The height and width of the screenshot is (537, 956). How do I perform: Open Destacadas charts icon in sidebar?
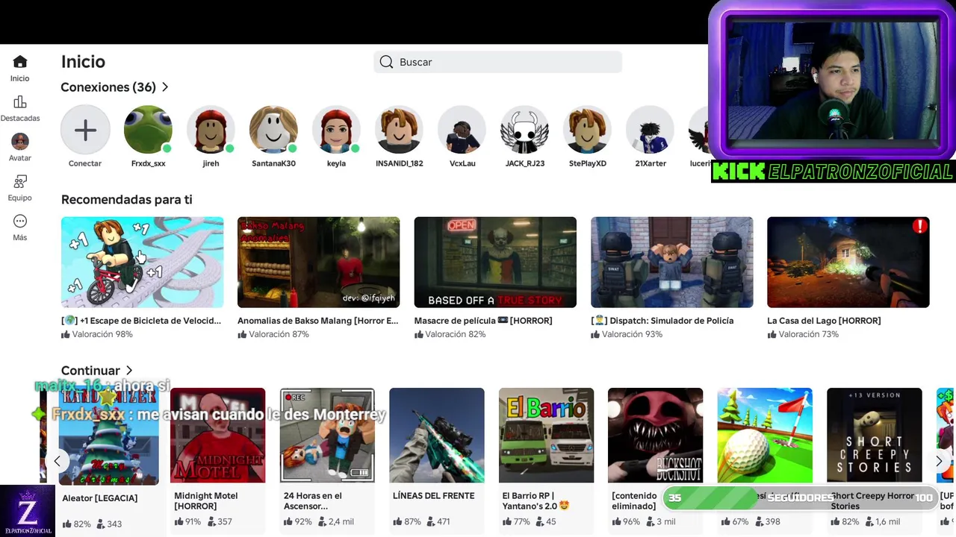coord(20,102)
